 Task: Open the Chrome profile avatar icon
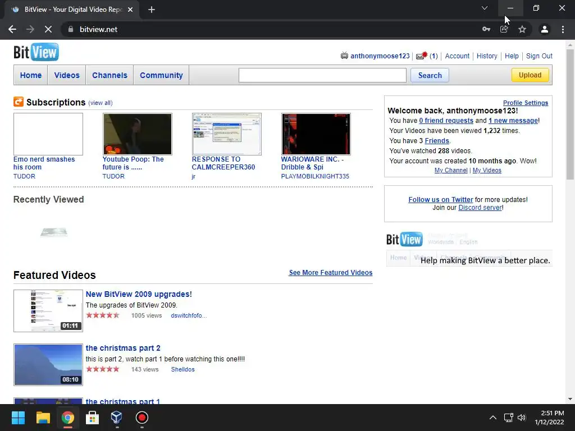tap(545, 29)
